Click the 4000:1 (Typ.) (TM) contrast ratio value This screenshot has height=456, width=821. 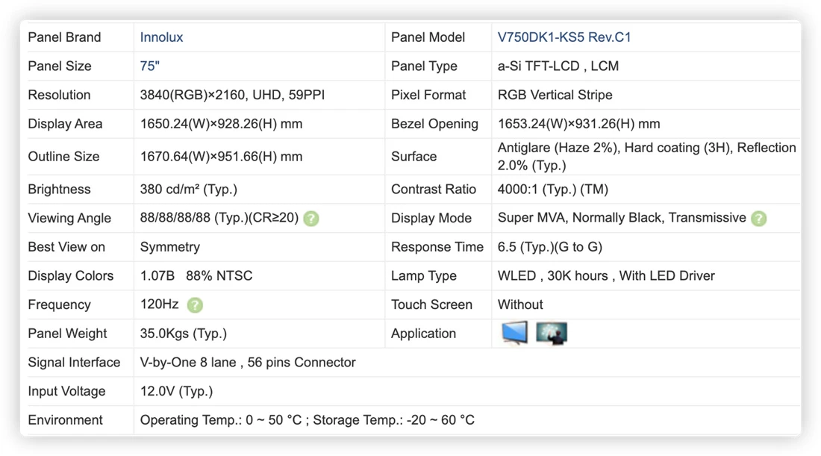[553, 189]
